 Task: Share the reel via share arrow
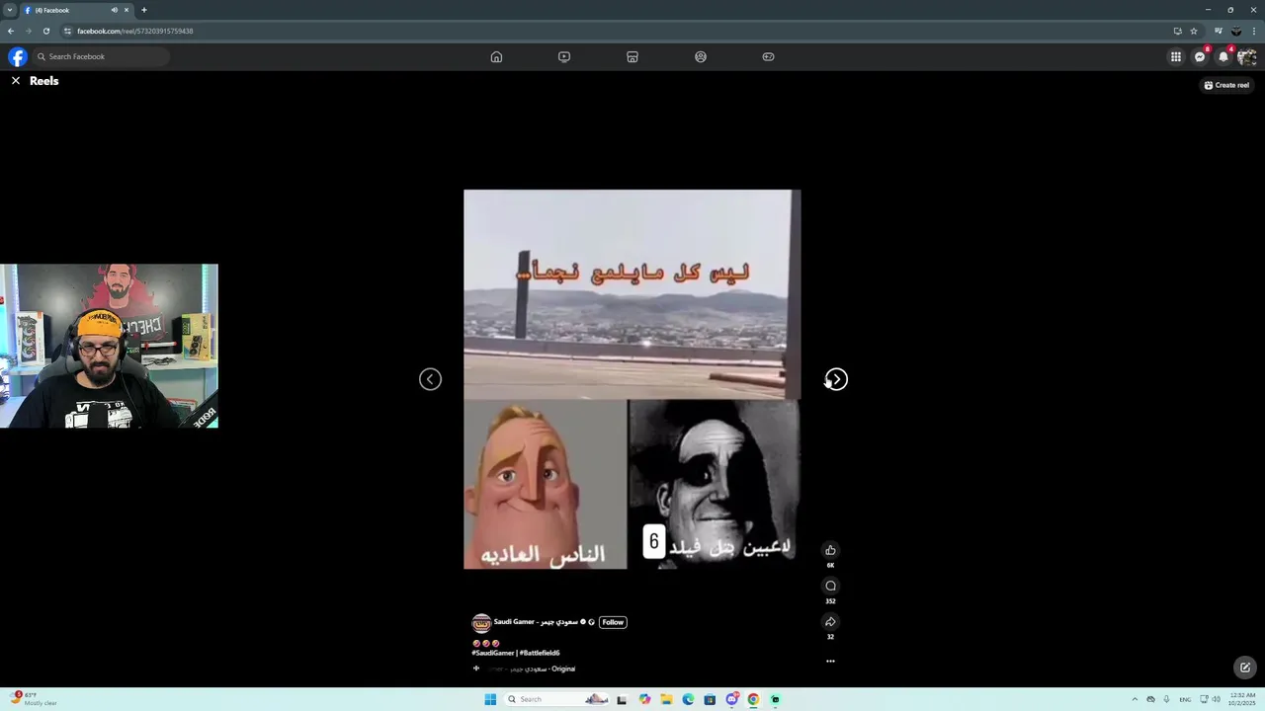pyautogui.click(x=830, y=621)
